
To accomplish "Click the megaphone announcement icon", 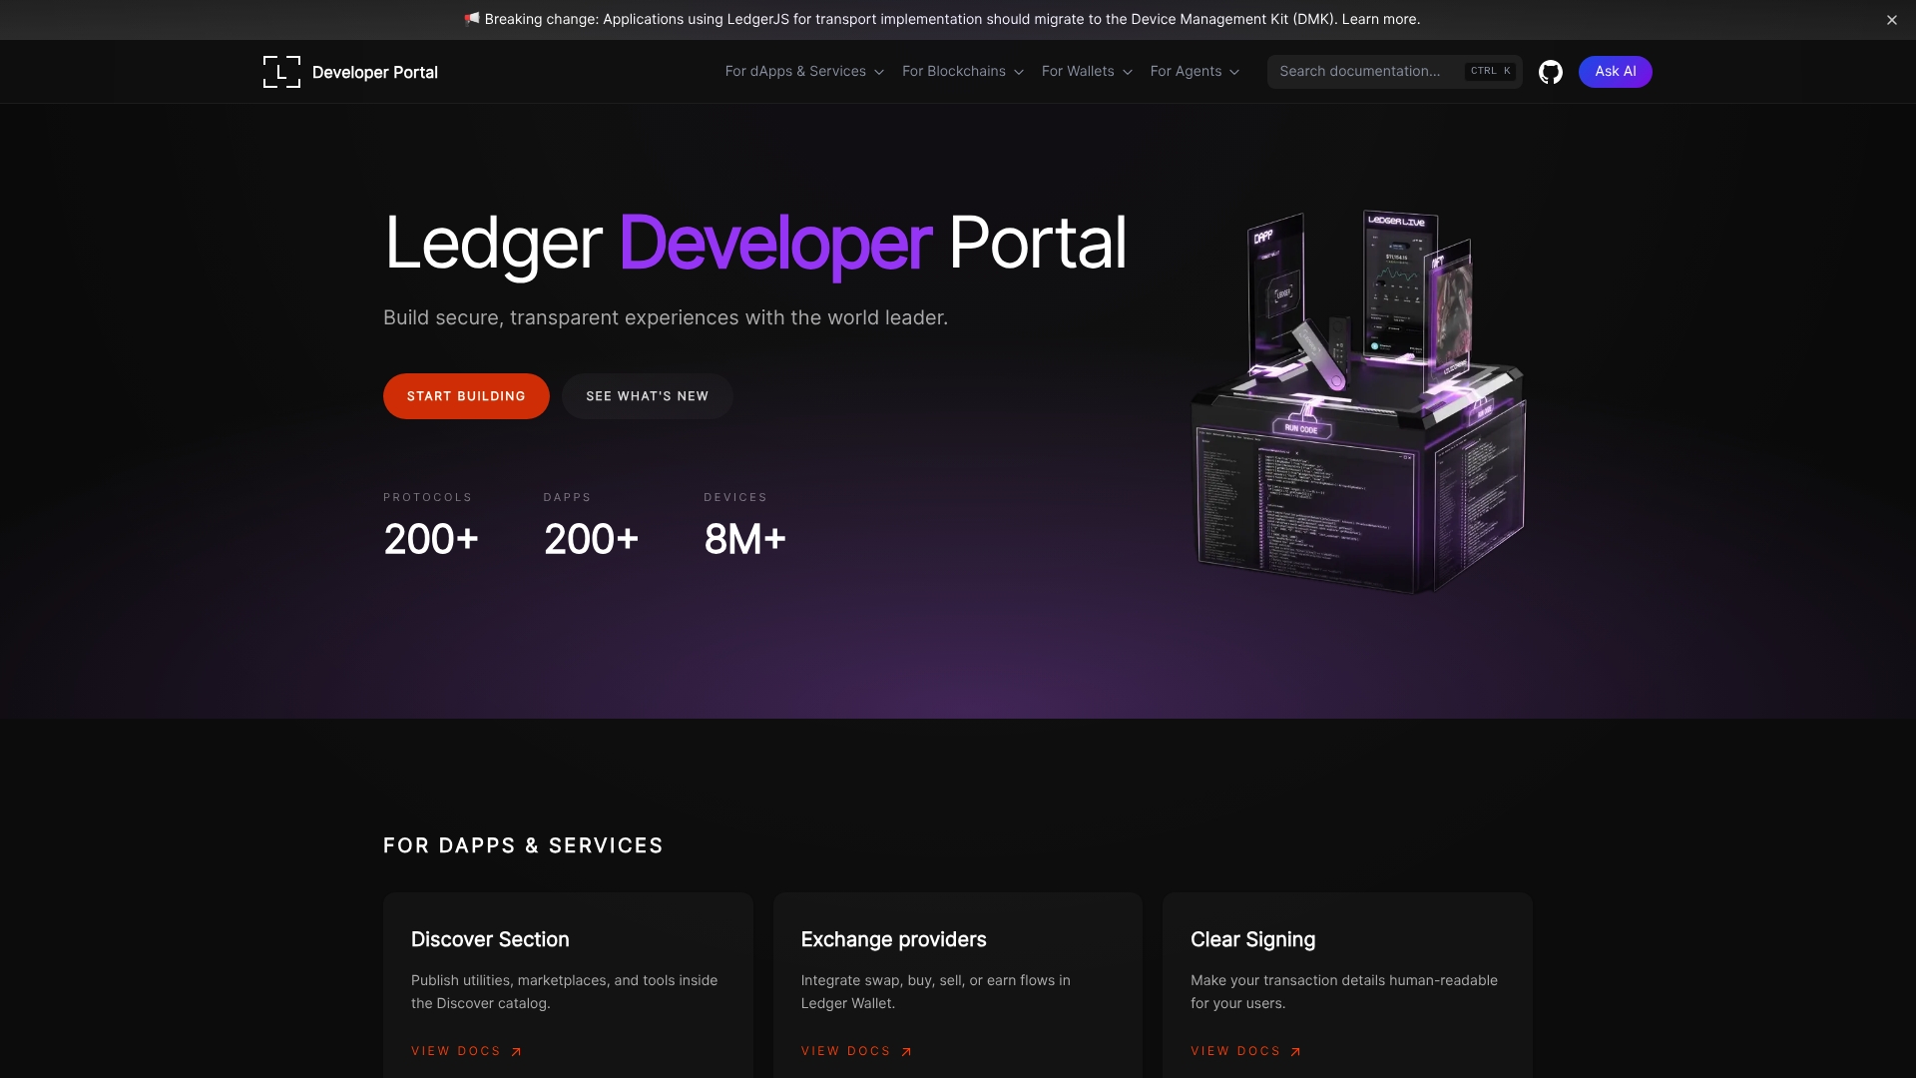I will pos(472,19).
